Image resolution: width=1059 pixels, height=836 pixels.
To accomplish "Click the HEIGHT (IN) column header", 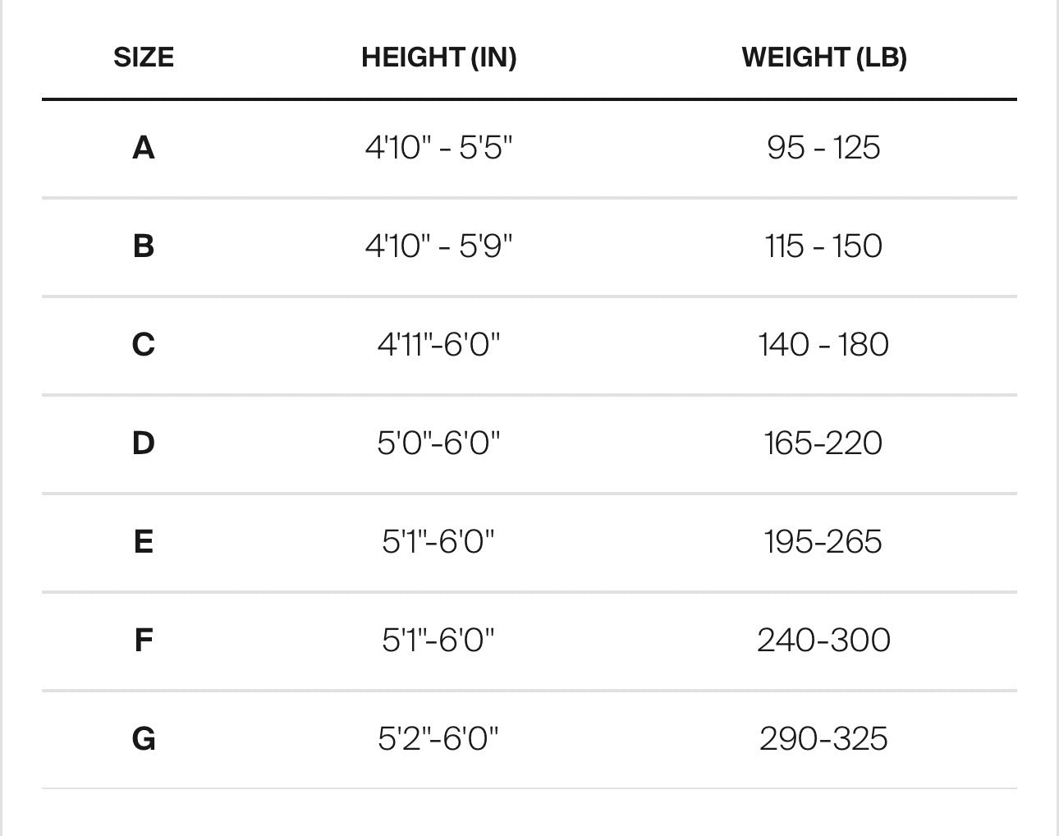I will click(439, 57).
